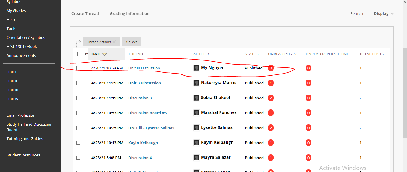
Task: Click Mayra Salazar's unread replies badge
Action: [309, 158]
